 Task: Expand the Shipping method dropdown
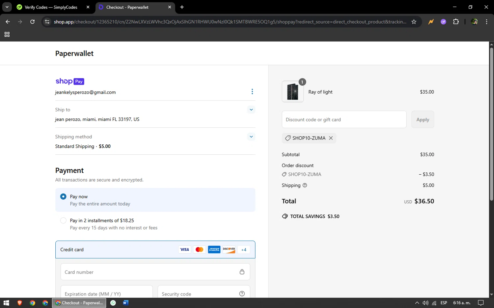[251, 137]
